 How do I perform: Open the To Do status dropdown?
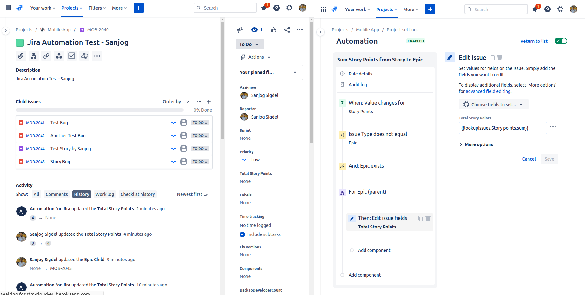tap(250, 44)
